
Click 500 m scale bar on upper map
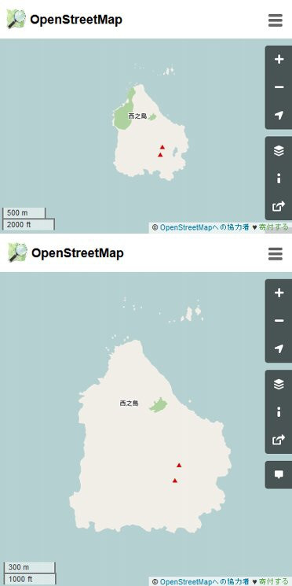coord(24,212)
